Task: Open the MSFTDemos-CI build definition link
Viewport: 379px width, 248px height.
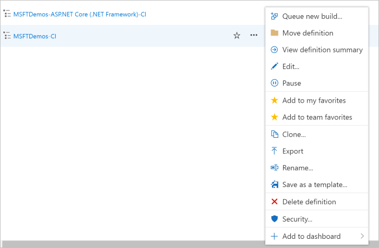Action: (35, 36)
